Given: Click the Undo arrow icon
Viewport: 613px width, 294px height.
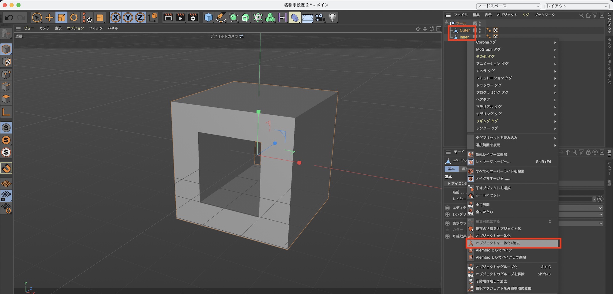Looking at the screenshot, I should 9,18.
